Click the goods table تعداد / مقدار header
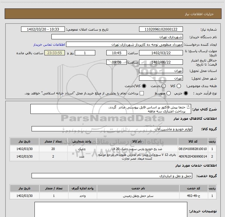The width and height of the screenshot is (225, 217). [x=53, y=141]
